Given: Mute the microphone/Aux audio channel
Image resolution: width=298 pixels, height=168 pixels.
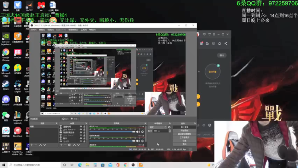Looking at the screenshot, I should point(138,132).
